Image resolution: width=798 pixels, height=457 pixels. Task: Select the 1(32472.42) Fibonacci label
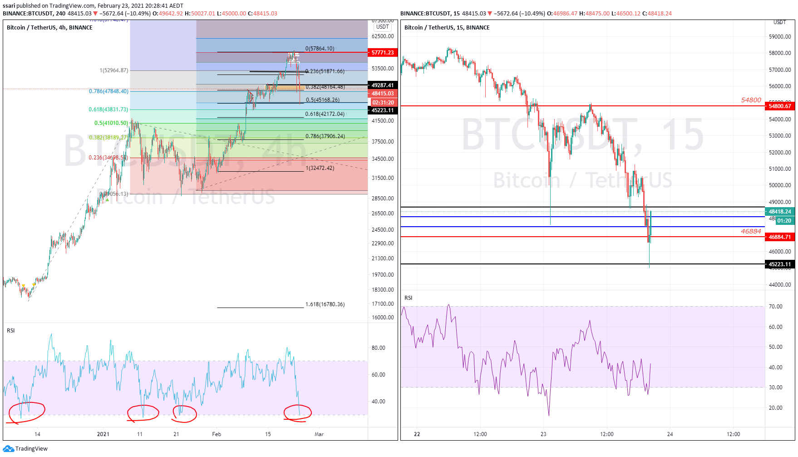(320, 168)
